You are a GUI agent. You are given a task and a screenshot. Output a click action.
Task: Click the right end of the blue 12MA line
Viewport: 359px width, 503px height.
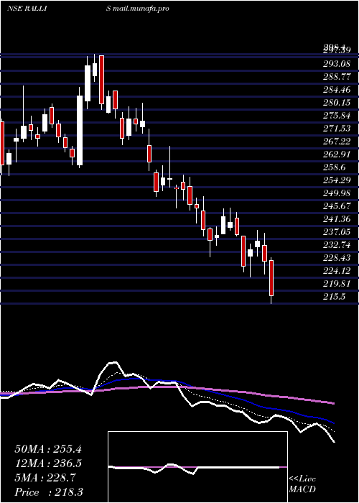coord(333,423)
